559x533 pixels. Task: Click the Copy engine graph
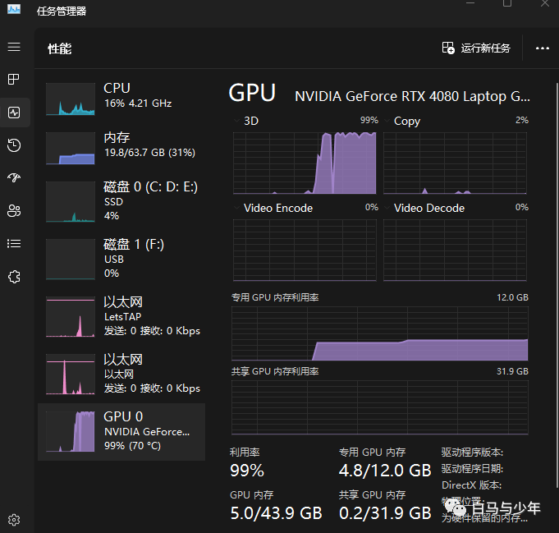[x=455, y=163]
